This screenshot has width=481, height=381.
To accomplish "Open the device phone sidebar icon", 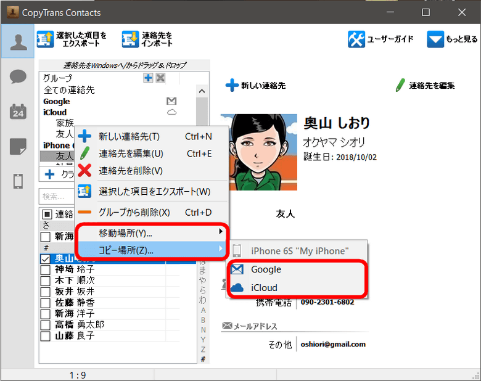I will click(18, 181).
